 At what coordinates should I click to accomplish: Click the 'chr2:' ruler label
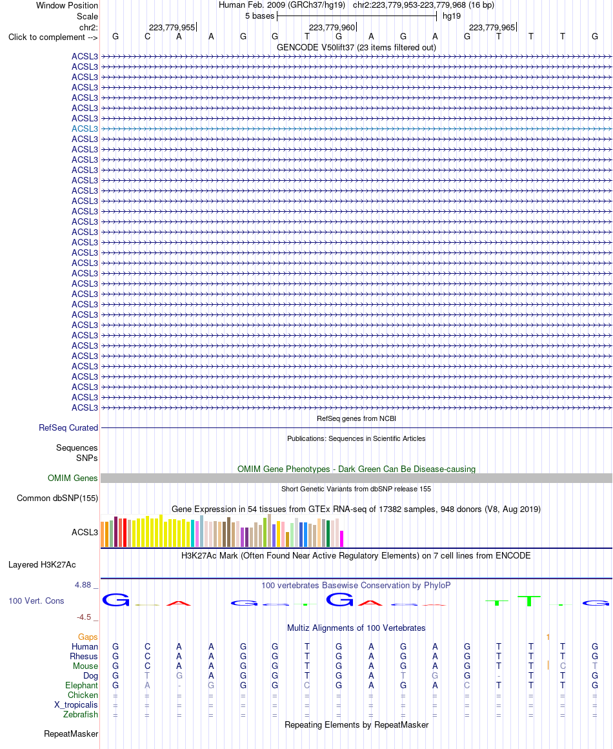point(88,27)
